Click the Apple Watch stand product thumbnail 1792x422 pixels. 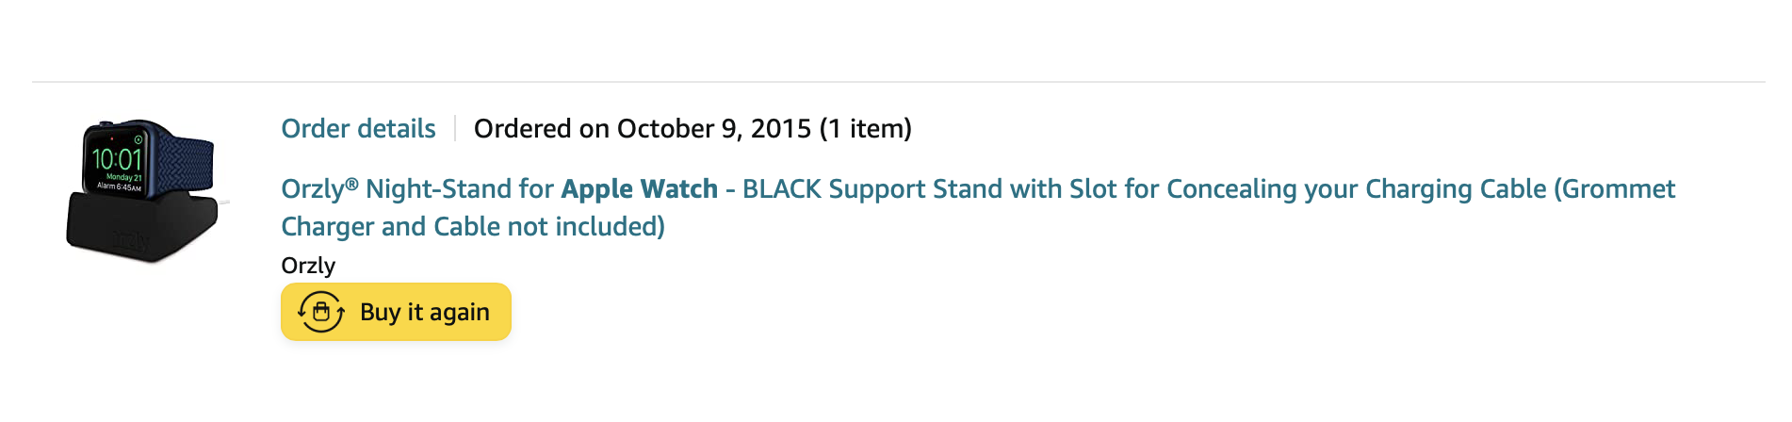145,190
